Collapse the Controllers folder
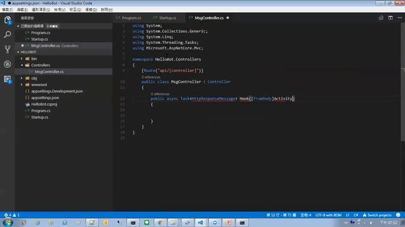This screenshot has height=227, width=405. tap(22, 65)
